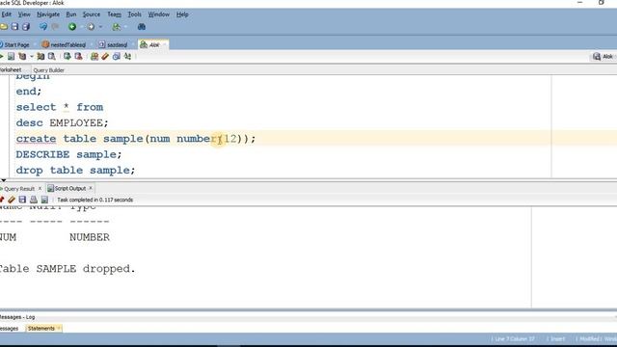Open the Edit menu

[x=7, y=14]
